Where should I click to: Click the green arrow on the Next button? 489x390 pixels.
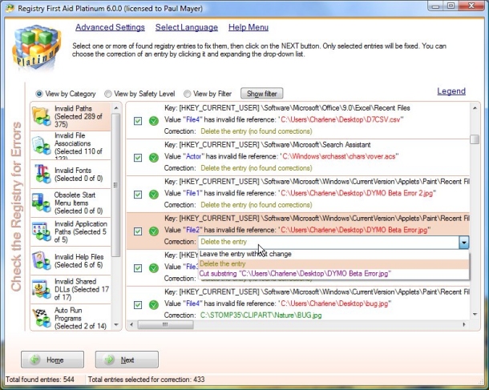click(109, 360)
